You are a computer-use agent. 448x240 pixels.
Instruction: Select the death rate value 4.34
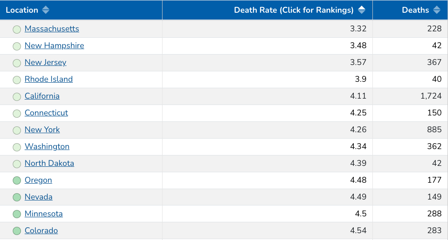pos(358,146)
